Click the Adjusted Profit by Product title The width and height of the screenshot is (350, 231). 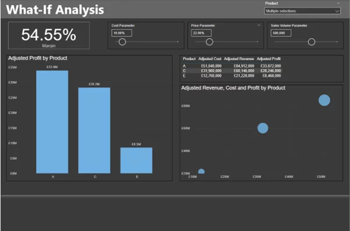(38, 58)
